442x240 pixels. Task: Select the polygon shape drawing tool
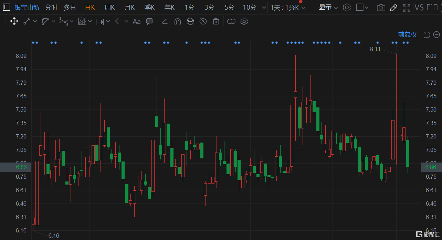(45, 22)
